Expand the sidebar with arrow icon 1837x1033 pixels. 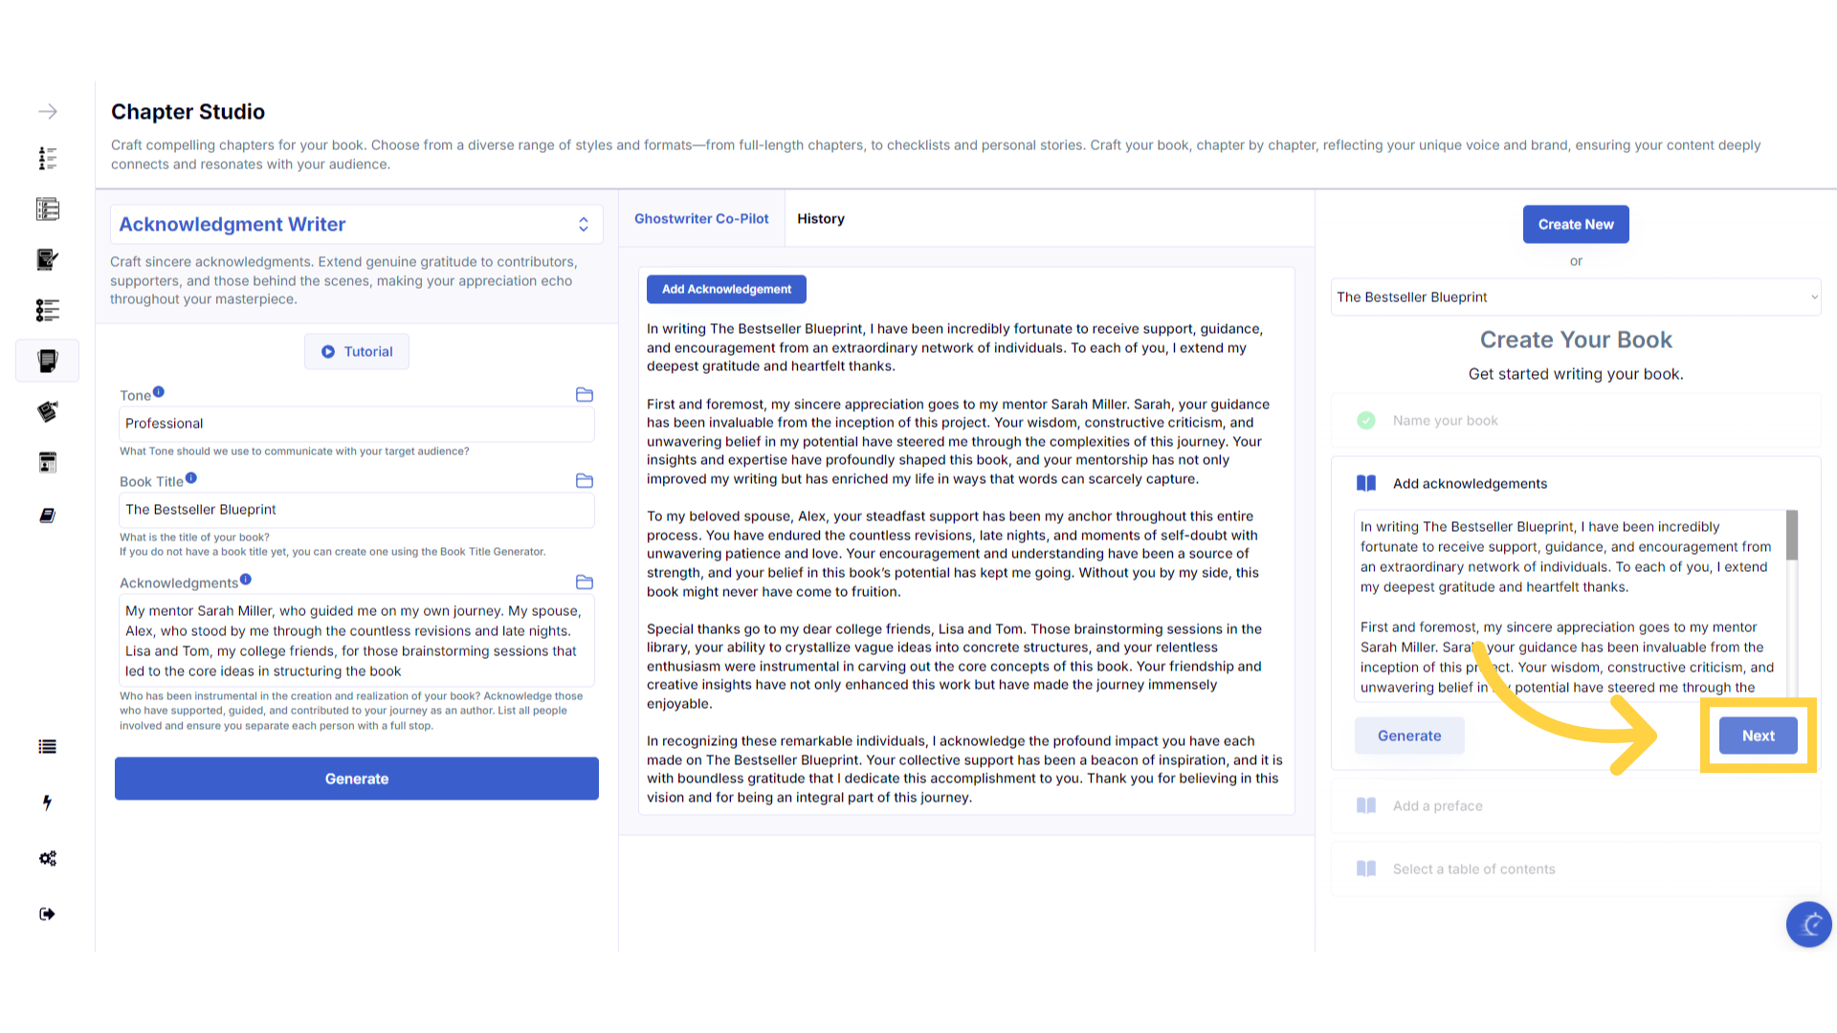click(48, 112)
